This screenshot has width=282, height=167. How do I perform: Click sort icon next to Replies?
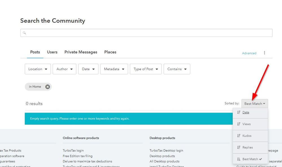pos(239,147)
